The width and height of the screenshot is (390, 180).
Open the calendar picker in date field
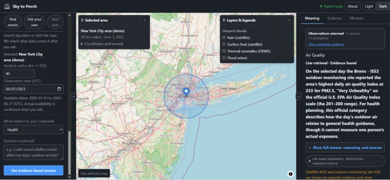tap(59, 89)
